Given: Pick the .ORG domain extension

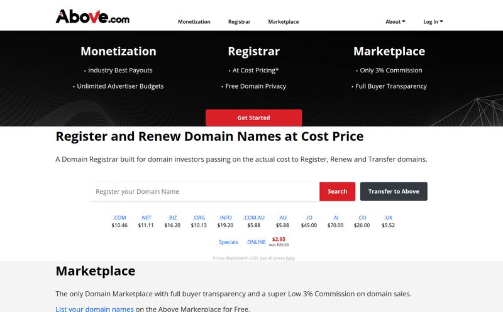Looking at the screenshot, I should click(199, 218).
